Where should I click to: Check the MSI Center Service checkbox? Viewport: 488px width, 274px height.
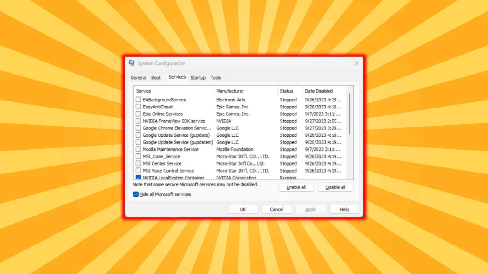click(x=138, y=163)
